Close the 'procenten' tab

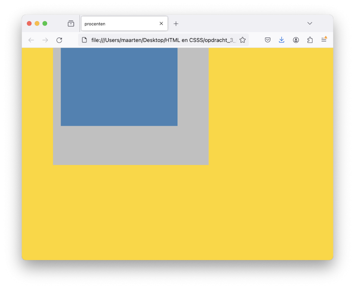(161, 24)
